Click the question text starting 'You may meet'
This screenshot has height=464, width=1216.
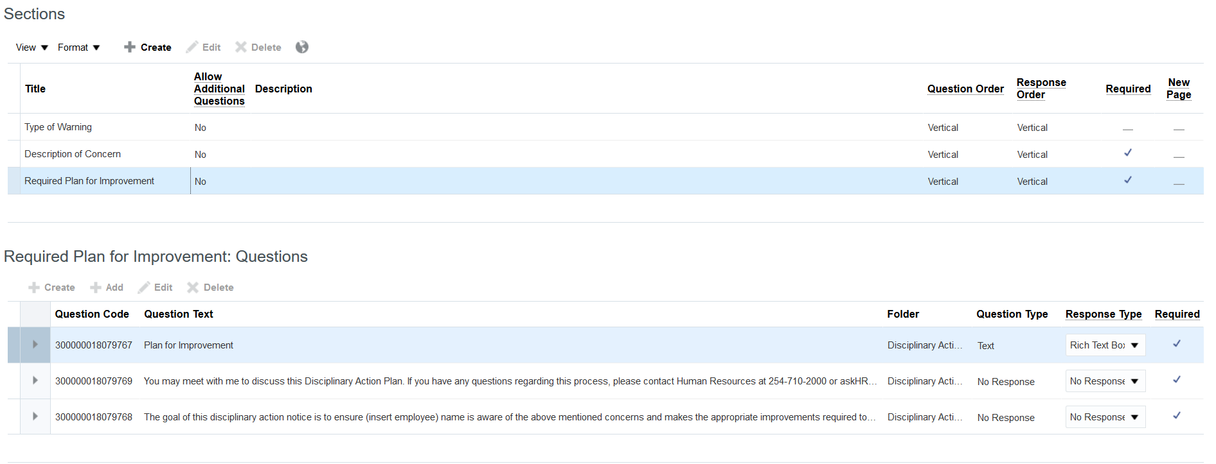tap(510, 381)
